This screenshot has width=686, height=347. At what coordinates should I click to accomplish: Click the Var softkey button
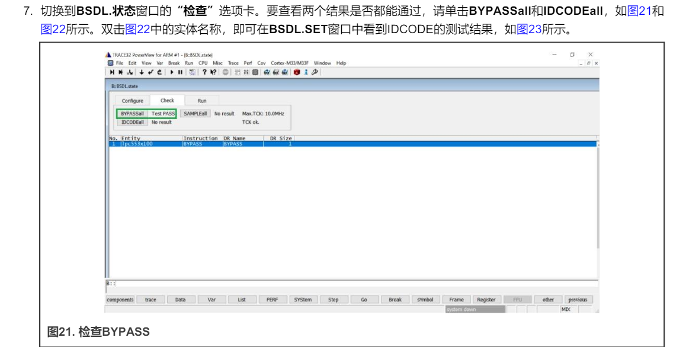pos(211,300)
